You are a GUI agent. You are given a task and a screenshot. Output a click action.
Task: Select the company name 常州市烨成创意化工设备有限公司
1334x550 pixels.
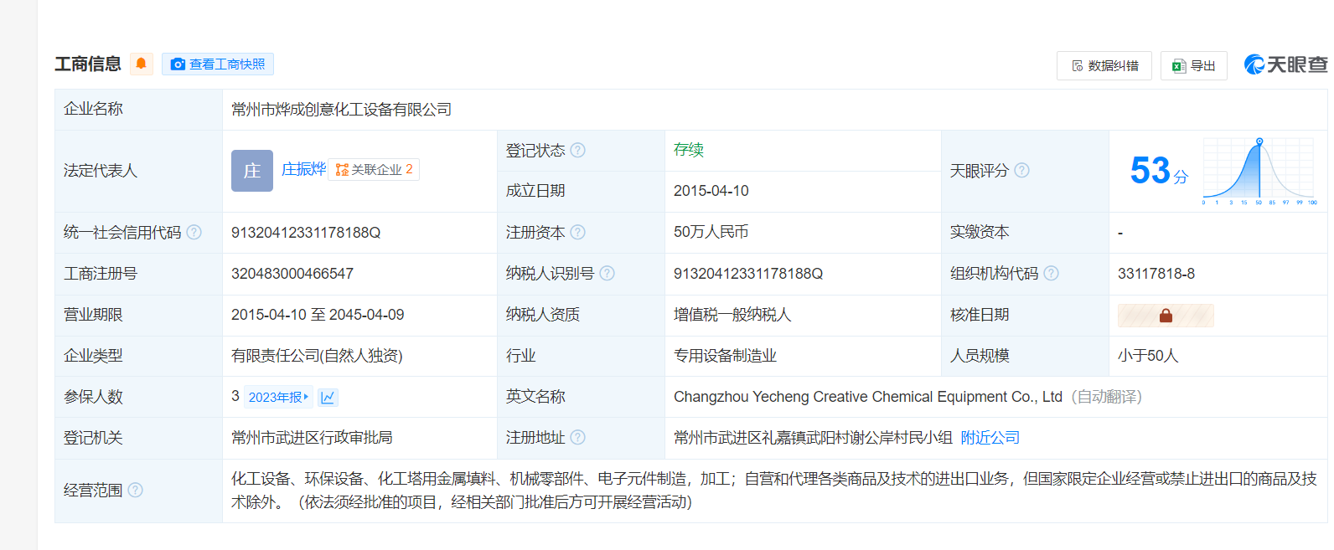[x=341, y=110]
